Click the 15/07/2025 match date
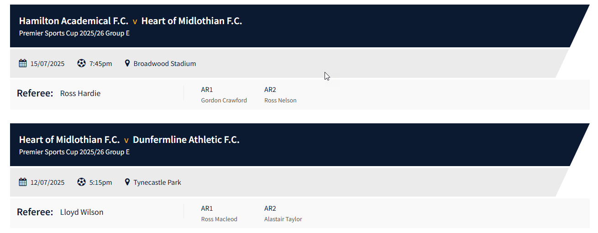 point(47,64)
